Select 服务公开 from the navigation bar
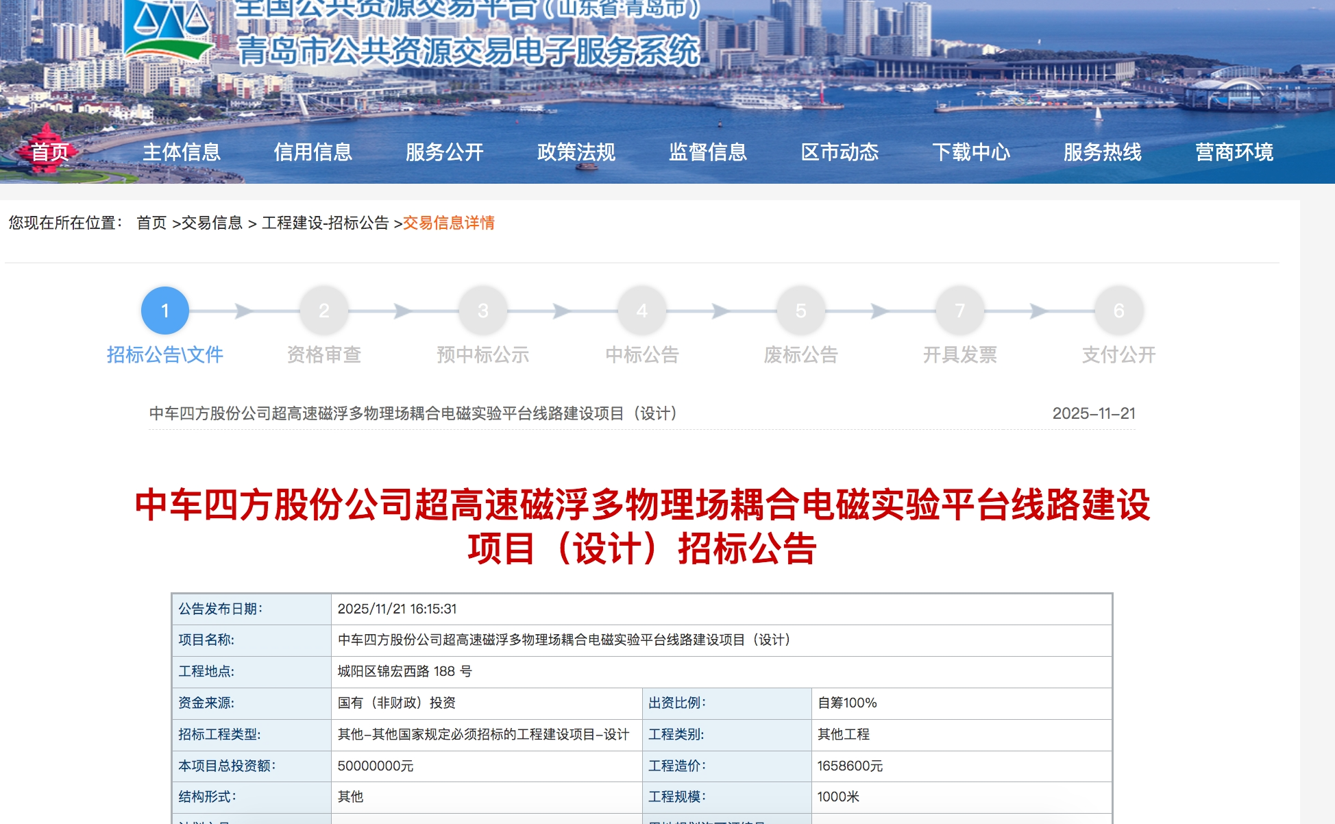Image resolution: width=1335 pixels, height=824 pixels. tap(445, 152)
